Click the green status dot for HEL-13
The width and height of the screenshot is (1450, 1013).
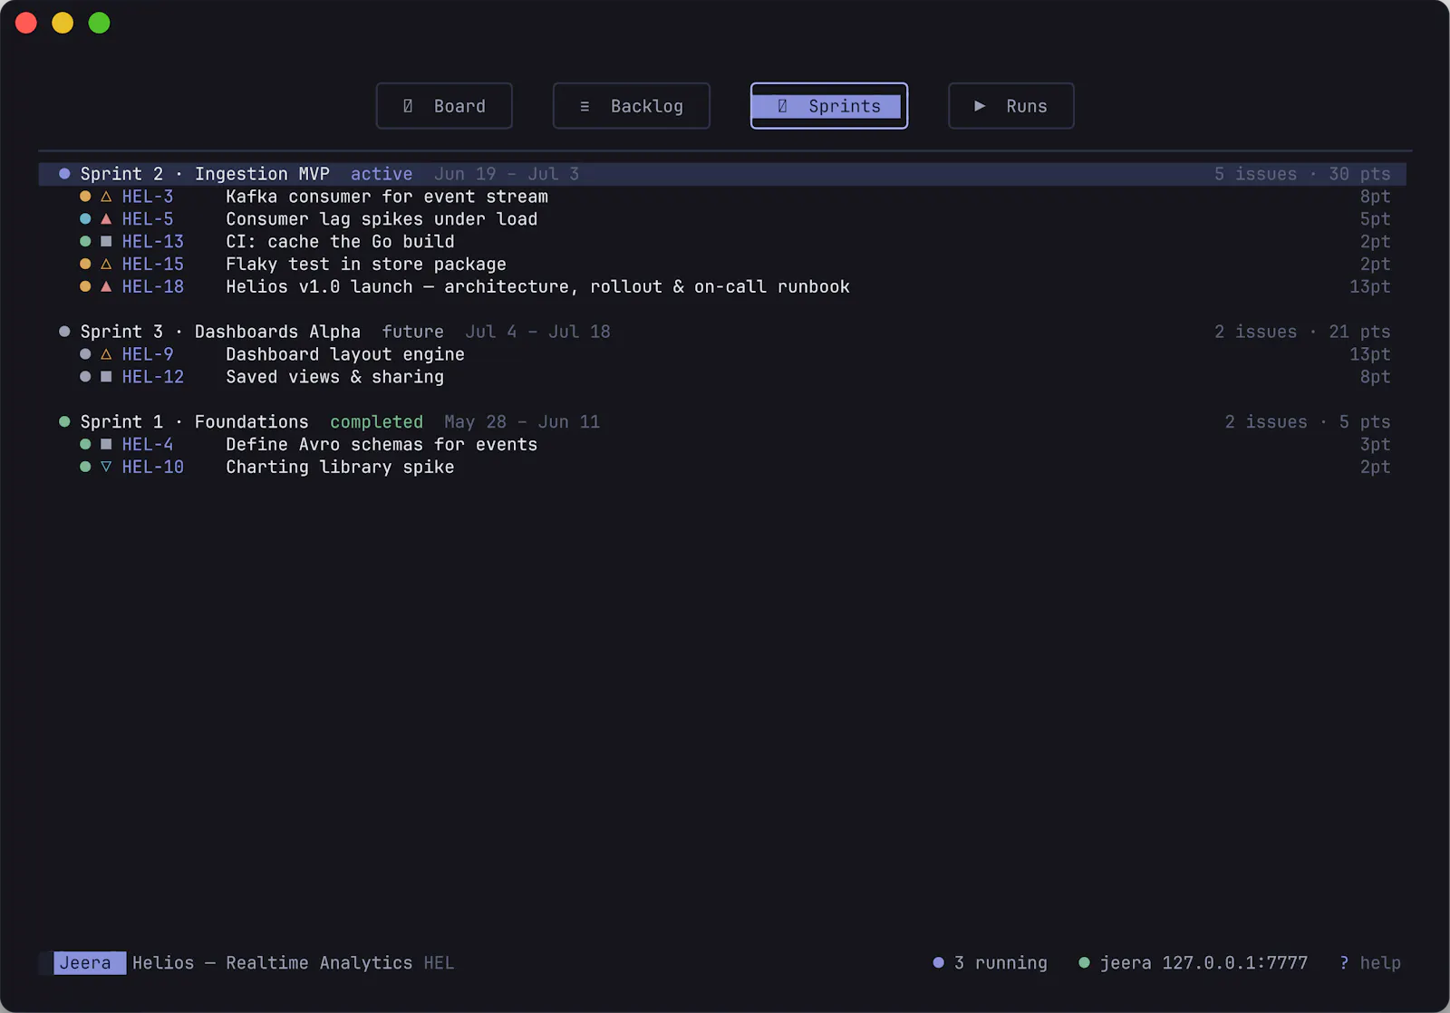[85, 242]
